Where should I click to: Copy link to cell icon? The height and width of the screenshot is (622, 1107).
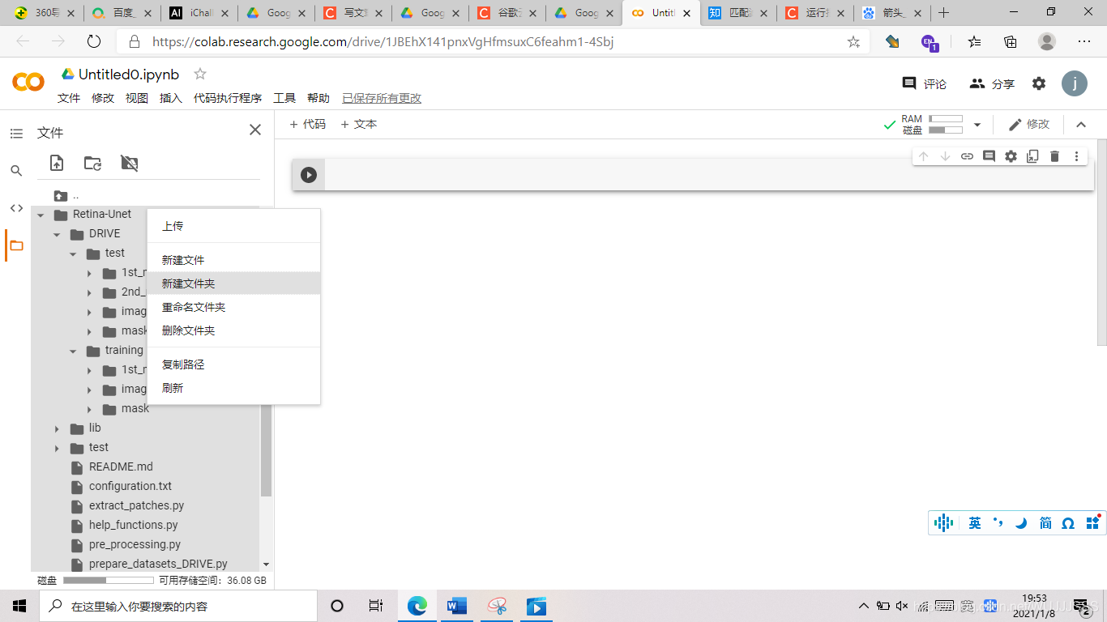tap(967, 156)
